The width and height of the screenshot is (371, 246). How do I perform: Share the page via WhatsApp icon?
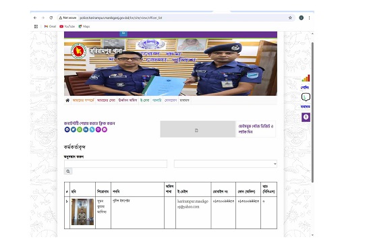[x=80, y=129]
